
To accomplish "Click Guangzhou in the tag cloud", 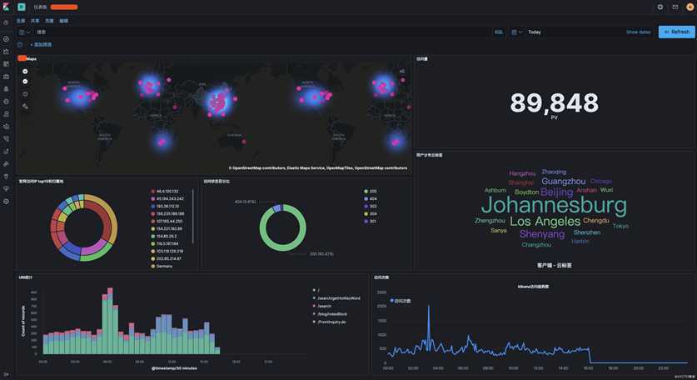I will 563,181.
